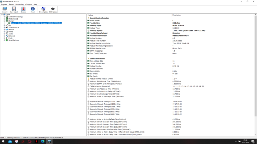
Task: Select Row 0 Kingston memory module item
Action: (36, 23)
